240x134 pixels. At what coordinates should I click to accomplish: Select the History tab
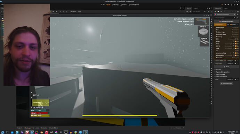click(x=226, y=8)
